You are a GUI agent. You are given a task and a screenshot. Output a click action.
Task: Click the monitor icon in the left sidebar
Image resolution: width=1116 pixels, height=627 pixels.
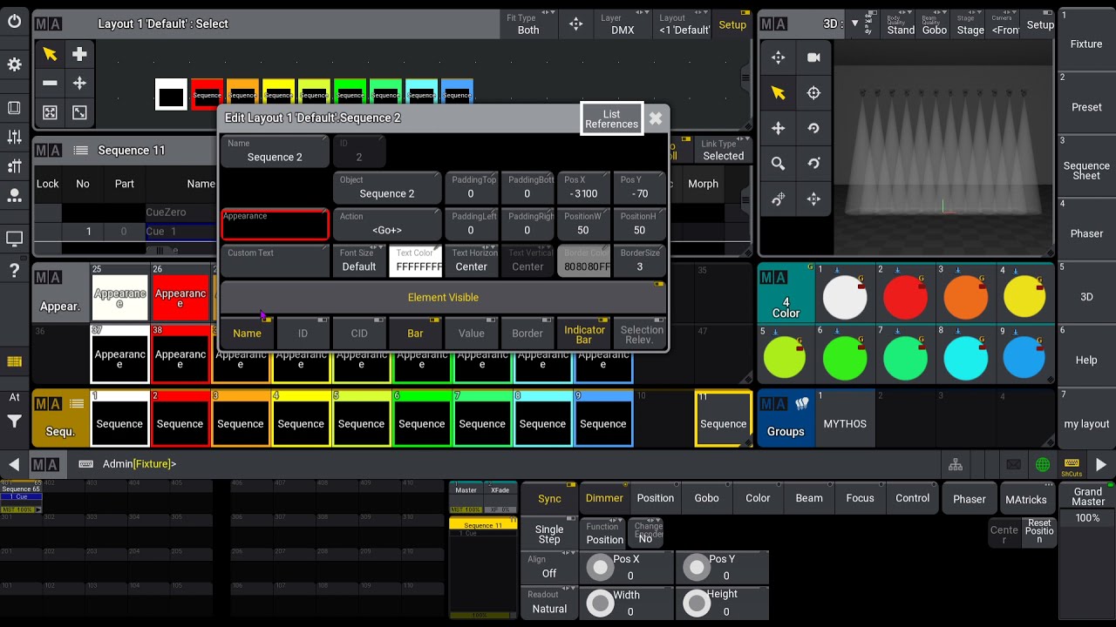[x=14, y=238]
